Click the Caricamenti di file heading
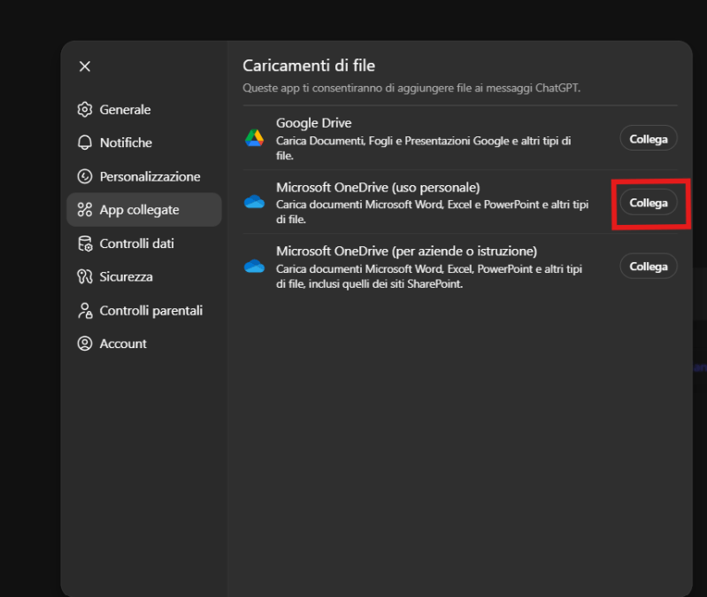Image resolution: width=707 pixels, height=597 pixels. click(310, 66)
